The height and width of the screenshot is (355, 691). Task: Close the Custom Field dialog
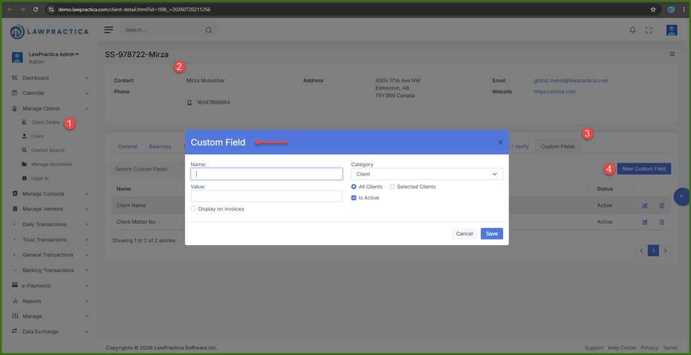500,142
